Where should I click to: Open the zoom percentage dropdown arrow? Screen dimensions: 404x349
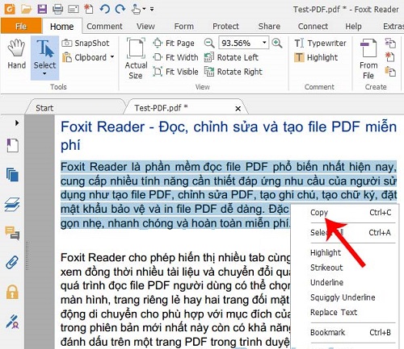264,43
